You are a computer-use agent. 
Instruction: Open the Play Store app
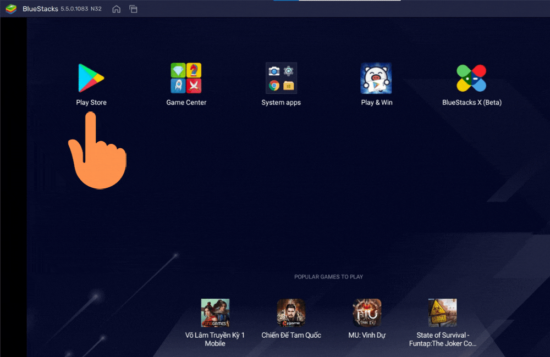point(91,78)
